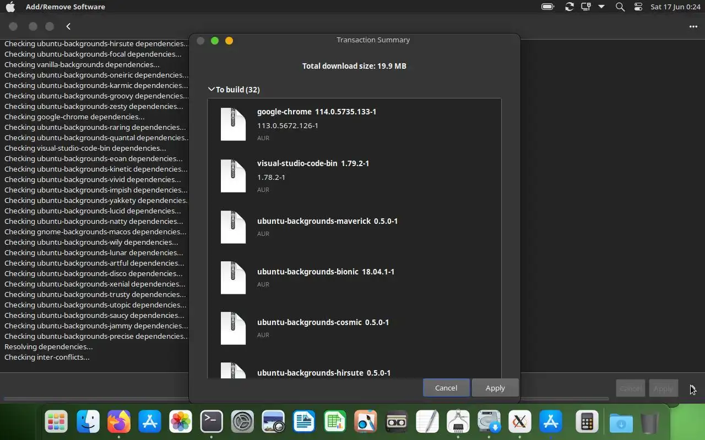705x440 pixels.
Task: Cancel the Transaction Summary dialog
Action: [x=446, y=388]
